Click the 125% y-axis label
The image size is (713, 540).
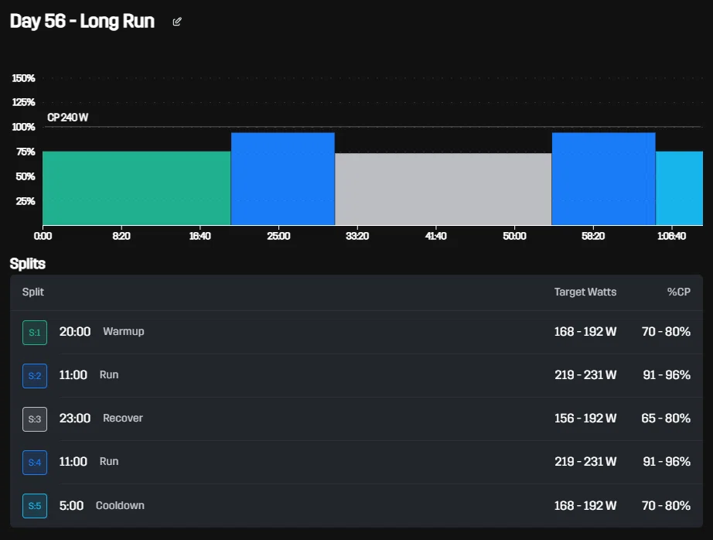(23, 102)
